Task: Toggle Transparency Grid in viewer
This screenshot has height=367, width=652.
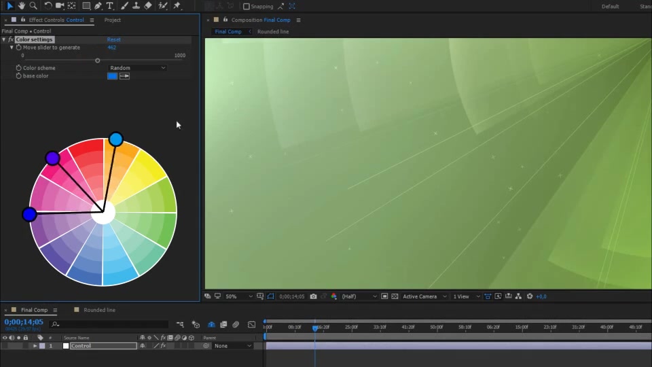Action: coord(395,296)
